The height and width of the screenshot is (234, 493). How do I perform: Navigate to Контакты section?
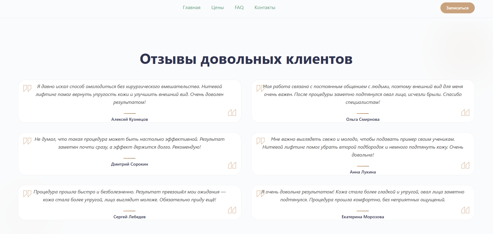(x=265, y=8)
